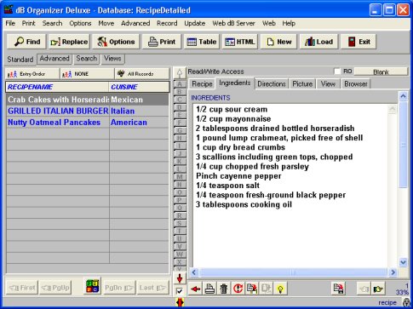The image size is (413, 309).
Task: Click the horizontal scrollbar of the ingredients panel
Action: pos(293,272)
